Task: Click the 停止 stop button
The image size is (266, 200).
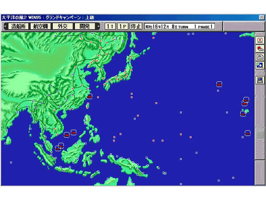Action: pos(136,26)
